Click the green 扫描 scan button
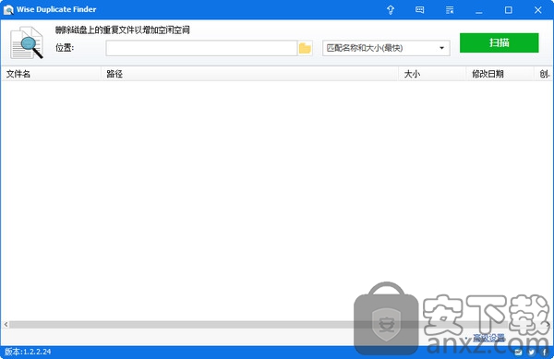This screenshot has width=554, height=359. [x=499, y=42]
